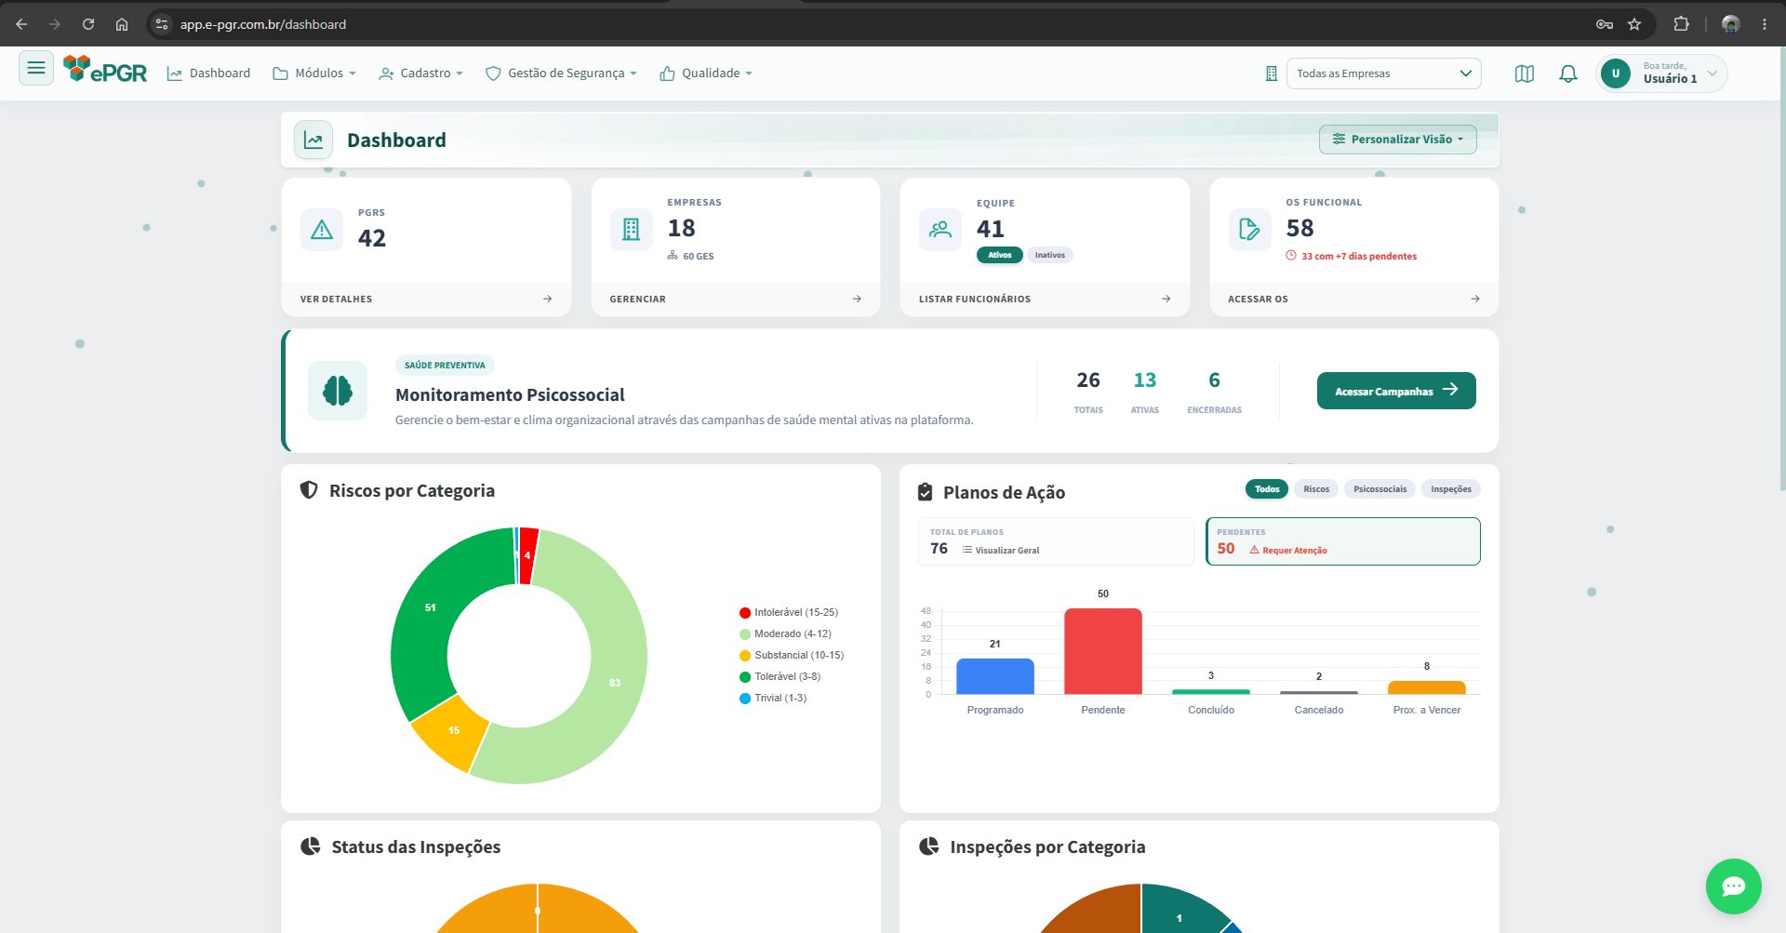Toggle the Tolerável (3-8) legend entry

tap(780, 677)
